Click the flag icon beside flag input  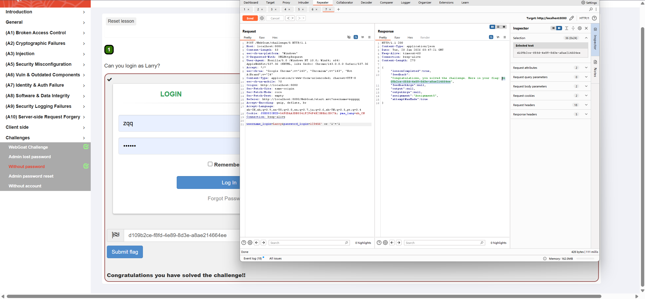(x=115, y=235)
